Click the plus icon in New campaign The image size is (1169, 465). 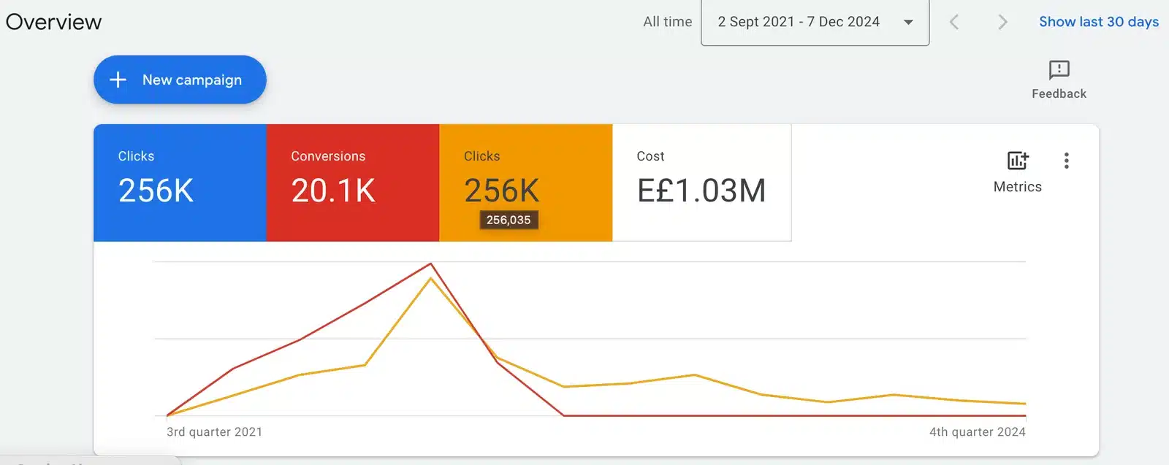(x=118, y=80)
